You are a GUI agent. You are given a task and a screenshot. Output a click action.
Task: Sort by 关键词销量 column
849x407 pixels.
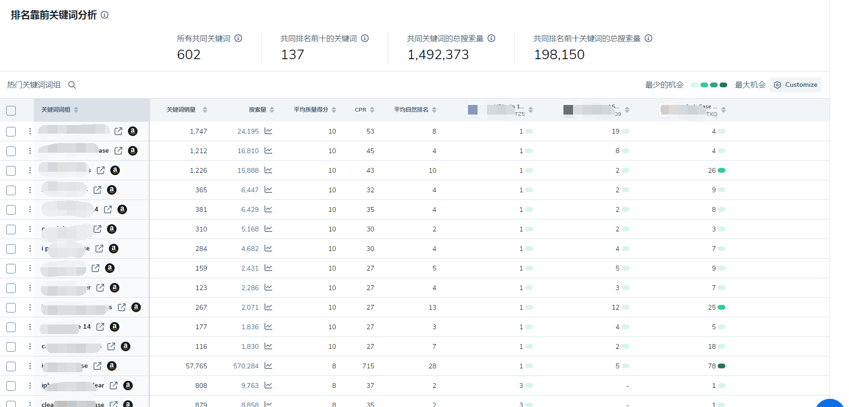tap(205, 110)
